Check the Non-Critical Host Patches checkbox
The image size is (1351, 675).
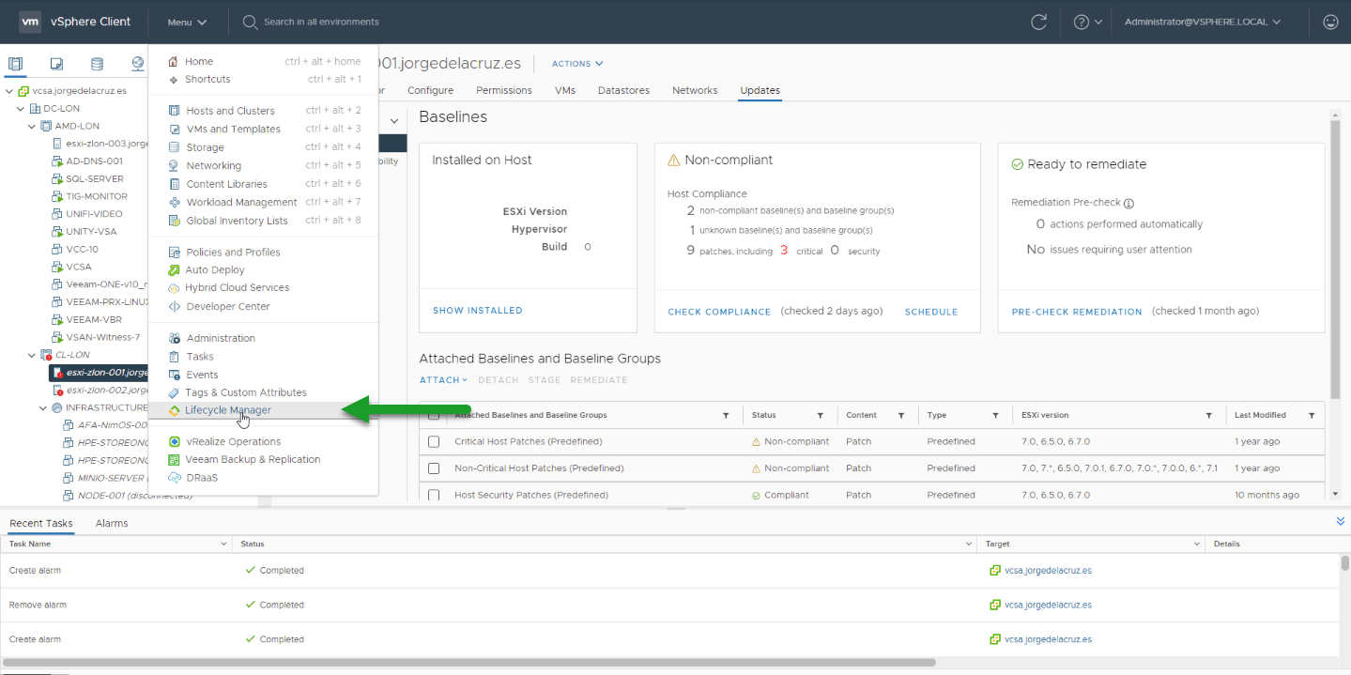click(x=434, y=468)
